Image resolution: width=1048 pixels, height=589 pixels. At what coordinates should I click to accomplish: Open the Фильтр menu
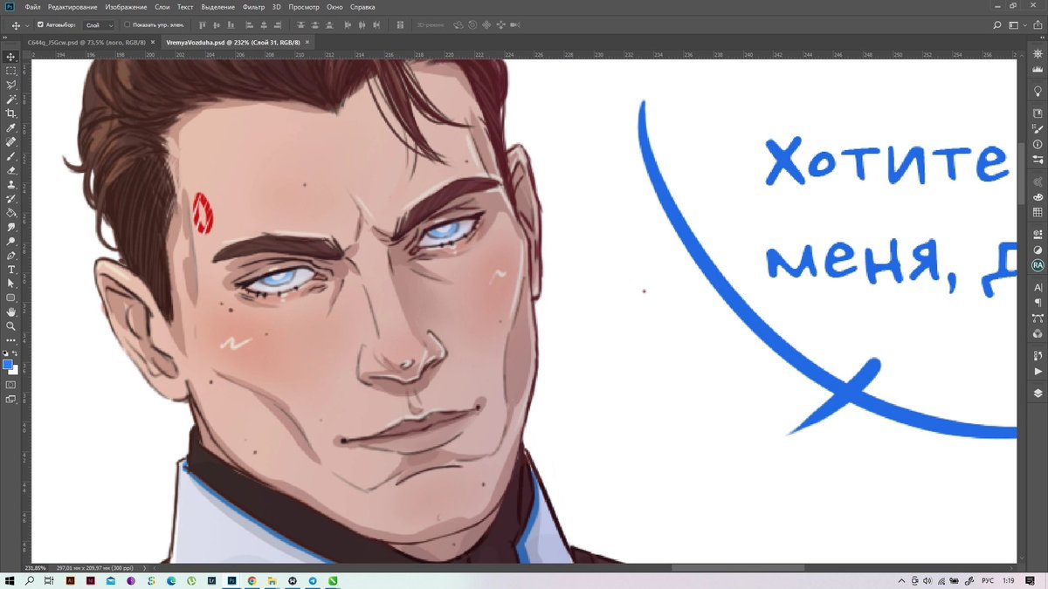tap(254, 6)
